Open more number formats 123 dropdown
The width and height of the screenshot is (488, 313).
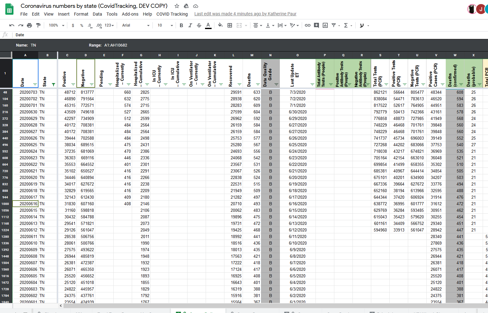[x=109, y=25]
